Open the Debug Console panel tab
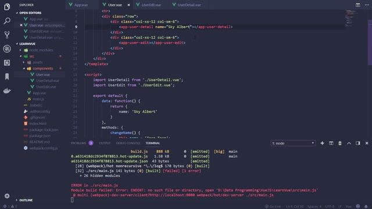This screenshot has width=372, height=209. pyautogui.click(x=128, y=143)
